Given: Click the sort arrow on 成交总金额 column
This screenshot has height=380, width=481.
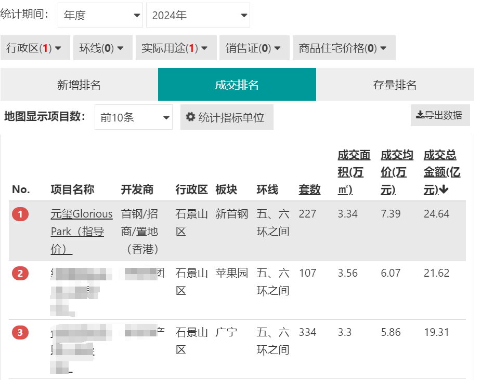Looking at the screenshot, I should click(x=444, y=190).
